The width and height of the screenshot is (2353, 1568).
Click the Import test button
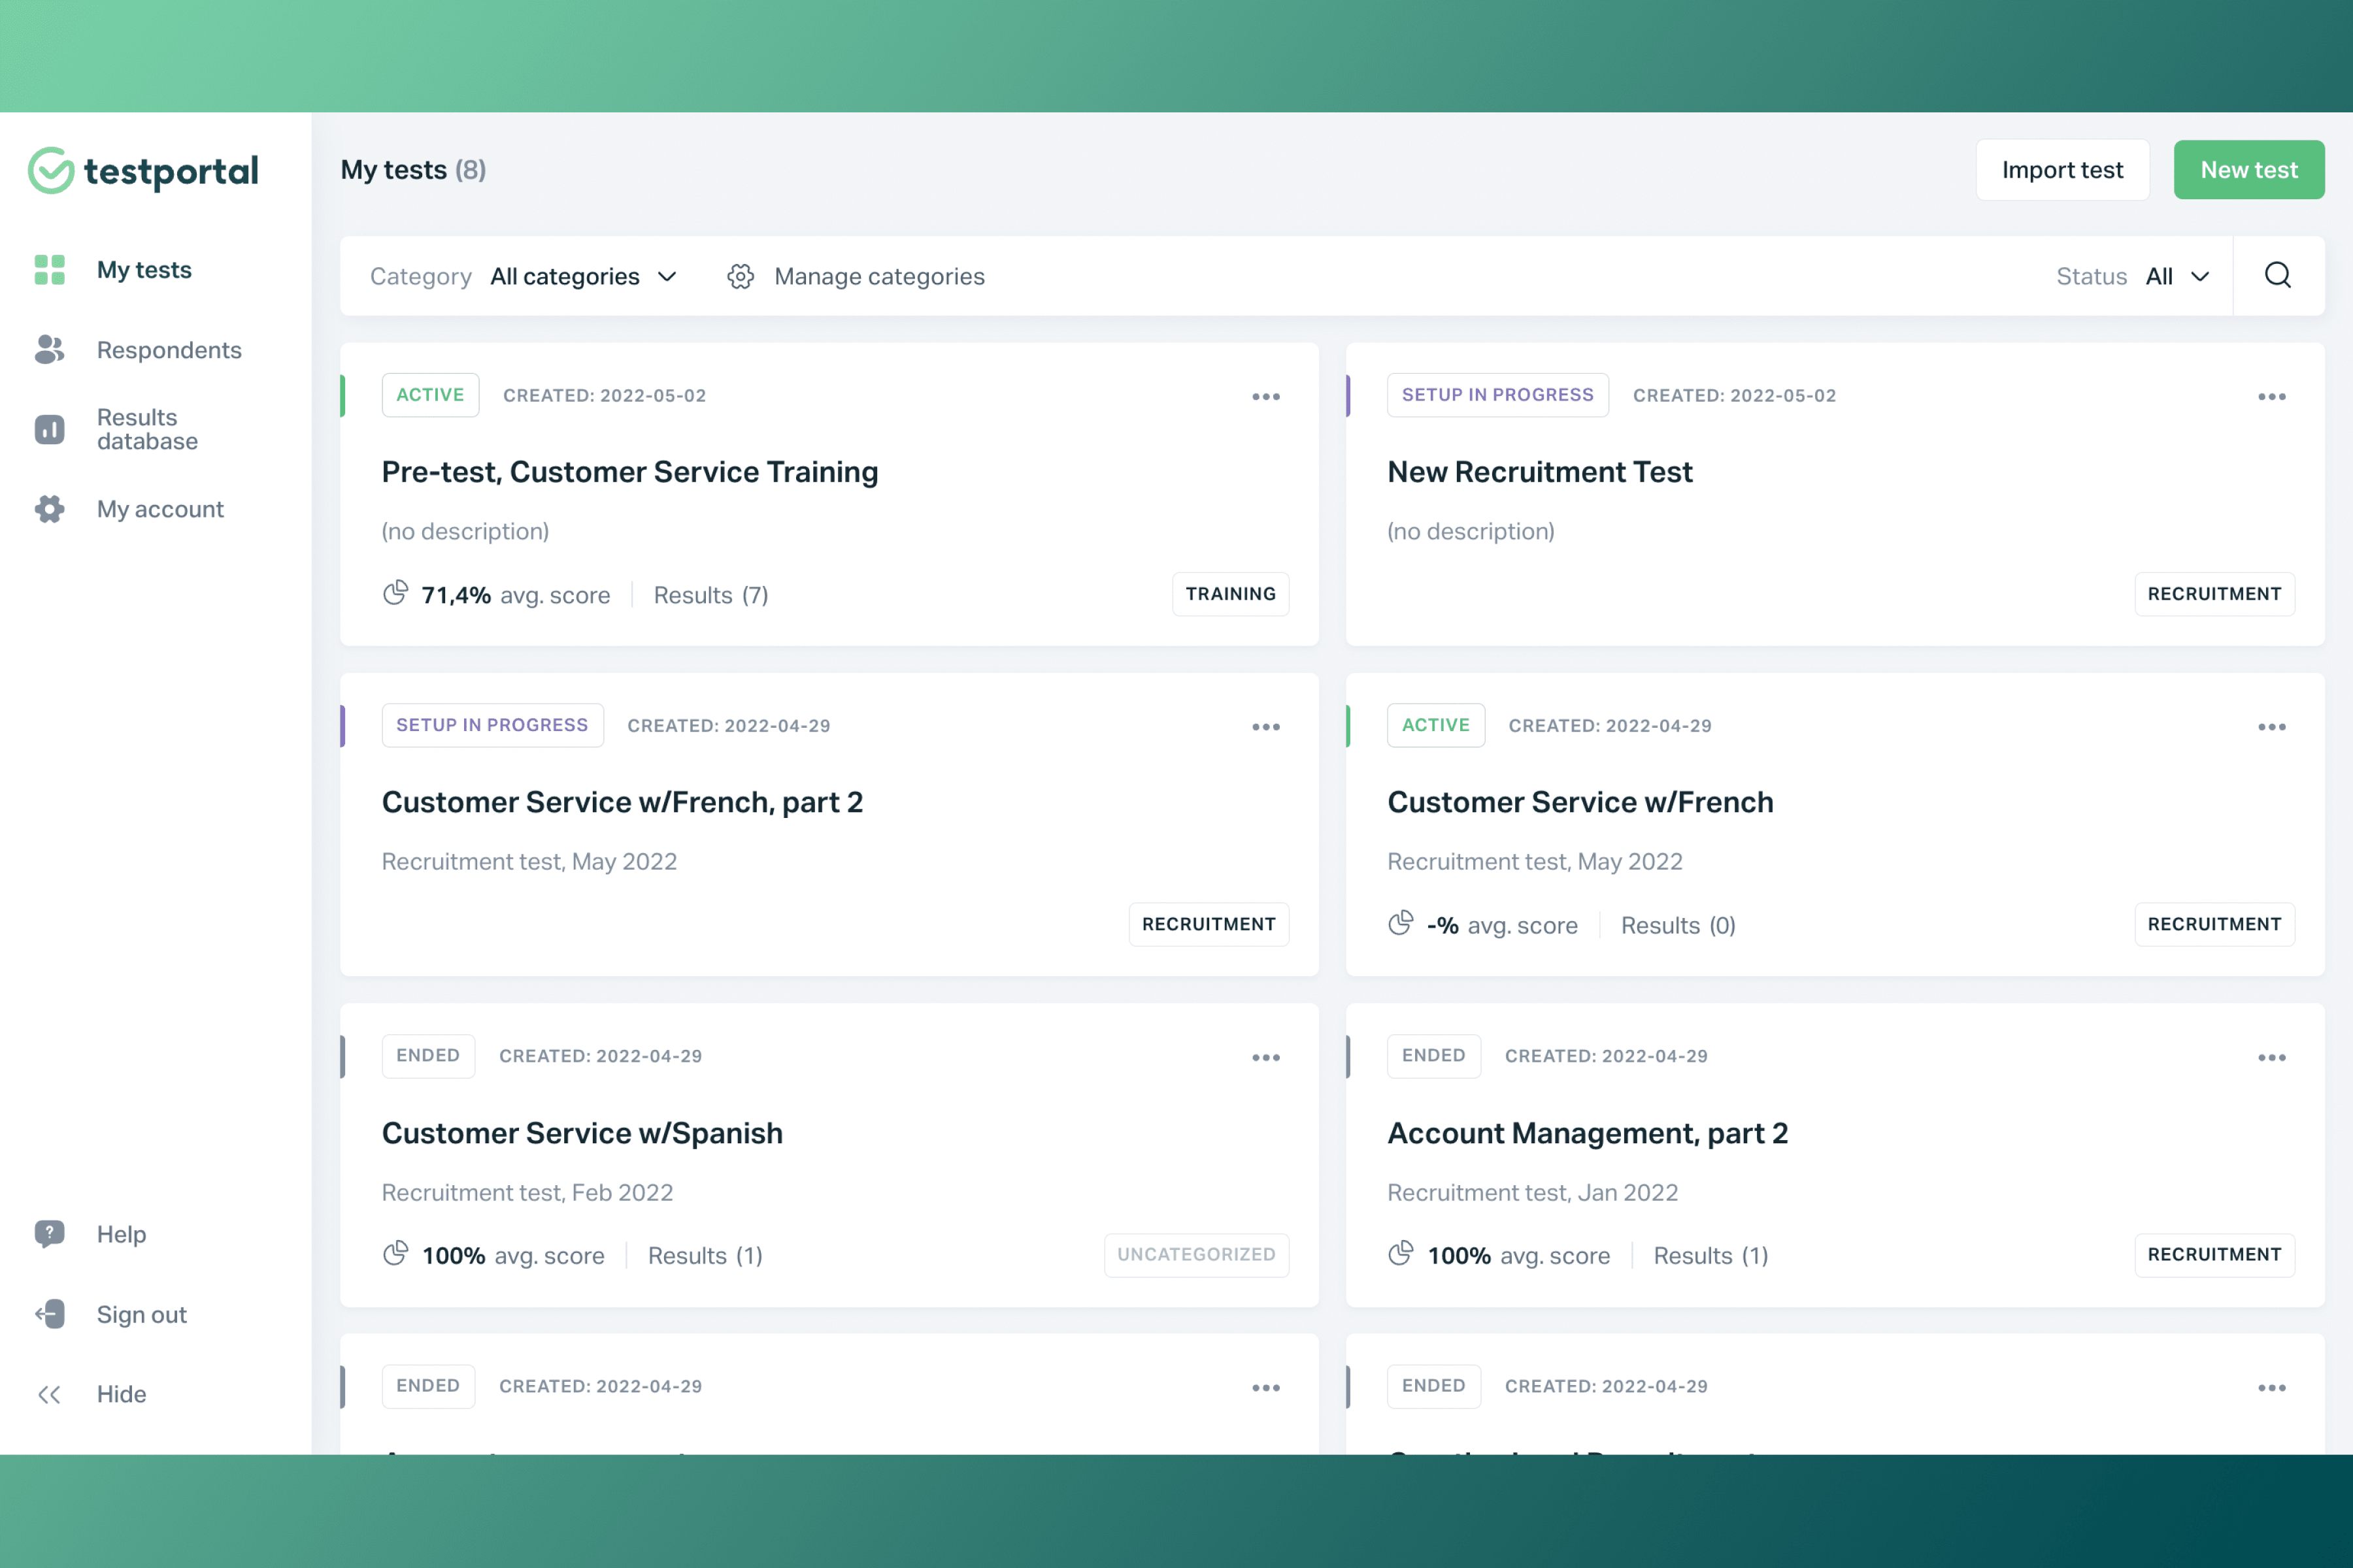(2062, 169)
